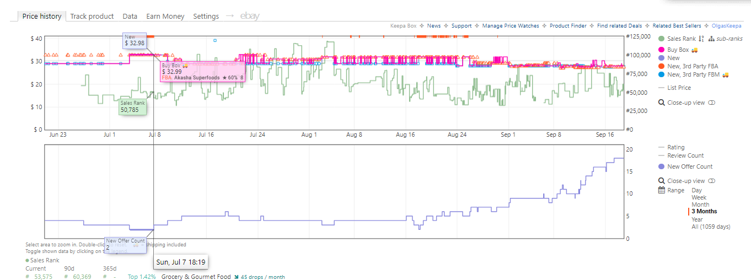
Task: Click the Range calendar icon
Action: coord(662,190)
